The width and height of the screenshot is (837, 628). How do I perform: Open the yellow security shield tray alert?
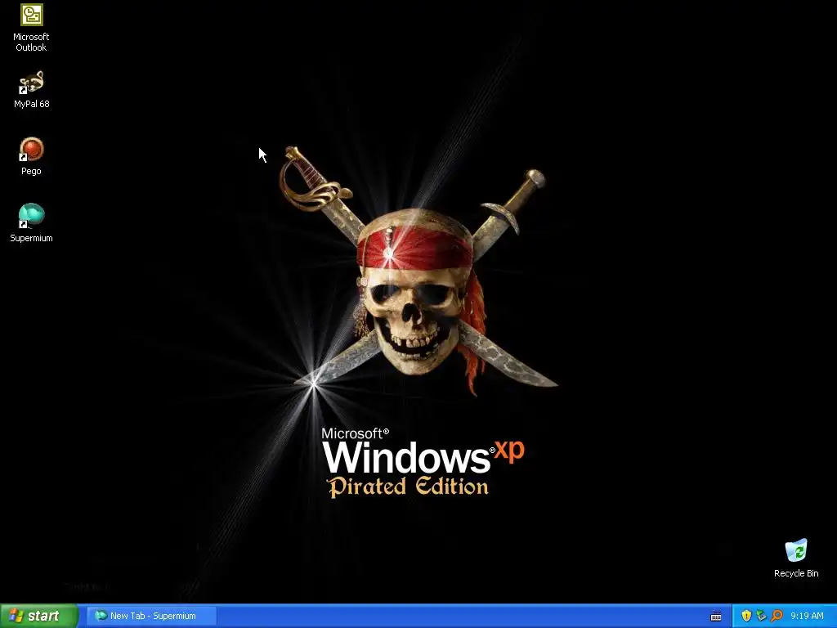[x=746, y=616]
